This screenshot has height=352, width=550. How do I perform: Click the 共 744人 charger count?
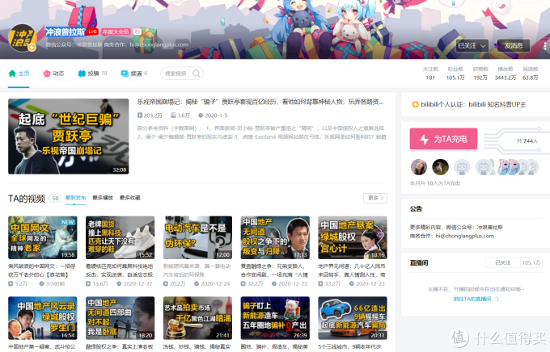point(527,140)
